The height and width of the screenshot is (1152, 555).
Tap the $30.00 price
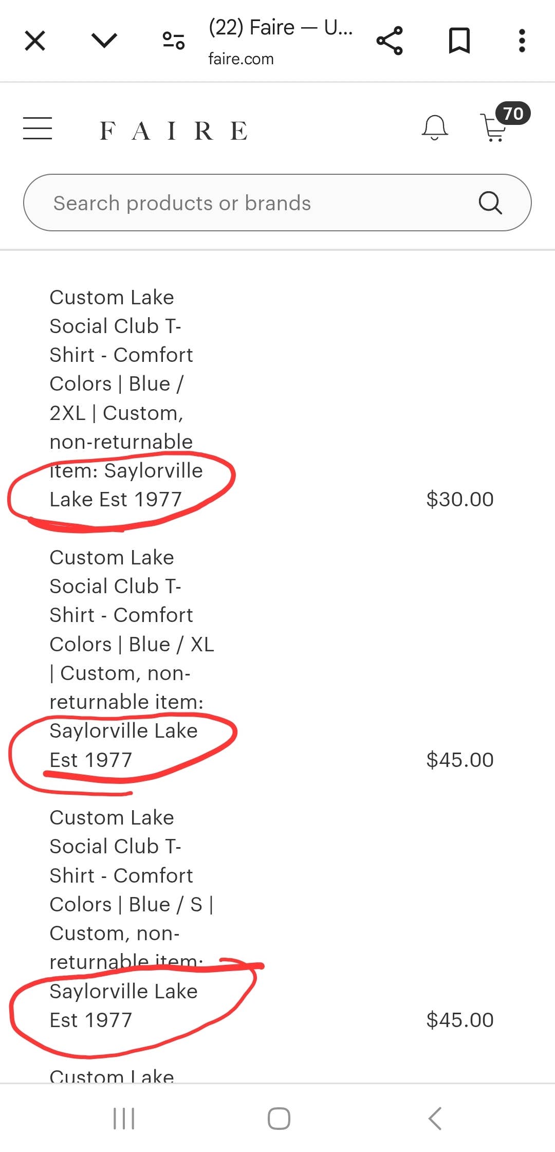pos(460,499)
